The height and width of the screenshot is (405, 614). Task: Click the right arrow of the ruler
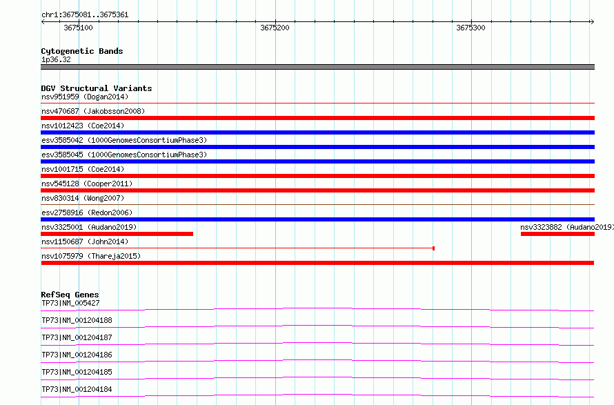[x=592, y=22]
